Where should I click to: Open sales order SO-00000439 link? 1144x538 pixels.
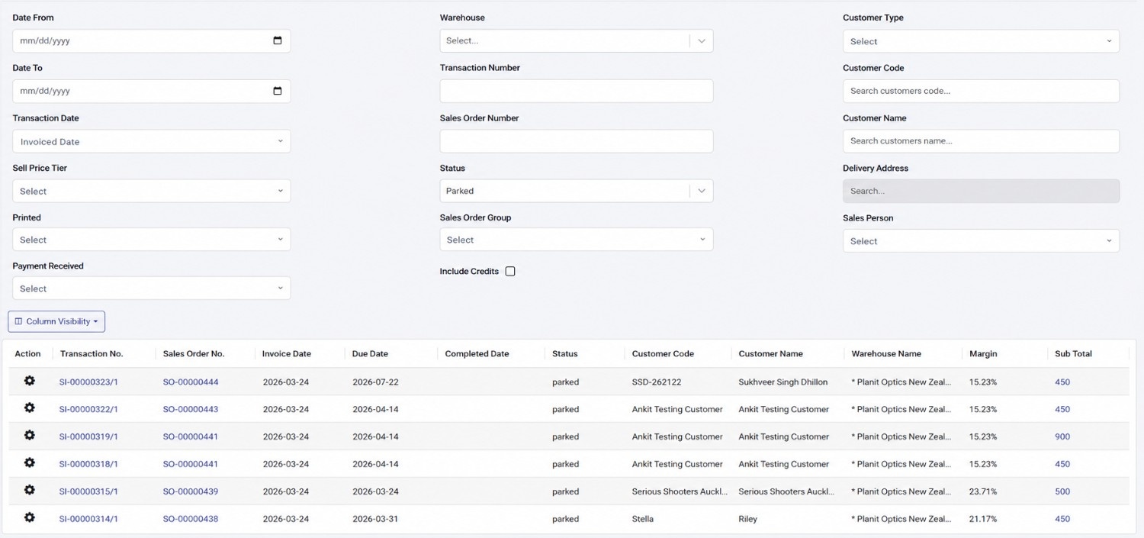[x=191, y=491]
